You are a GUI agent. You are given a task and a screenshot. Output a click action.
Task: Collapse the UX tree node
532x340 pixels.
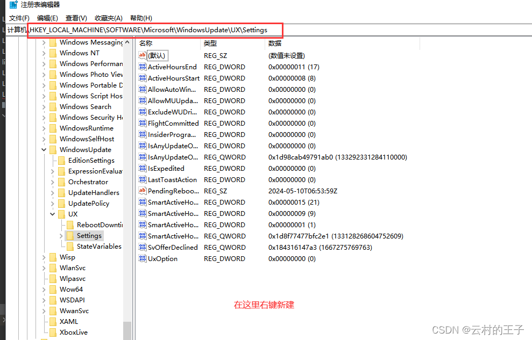click(x=52, y=214)
